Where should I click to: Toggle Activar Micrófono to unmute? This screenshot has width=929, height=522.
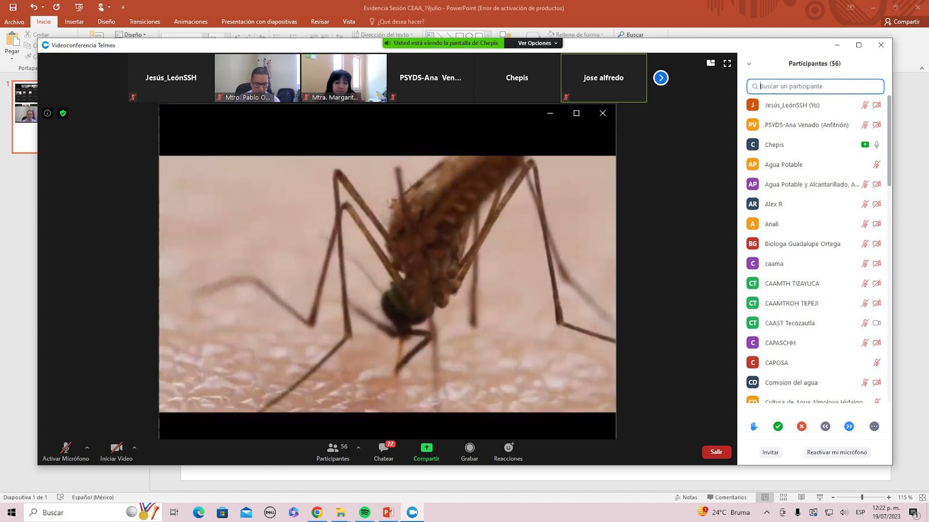[x=66, y=448]
